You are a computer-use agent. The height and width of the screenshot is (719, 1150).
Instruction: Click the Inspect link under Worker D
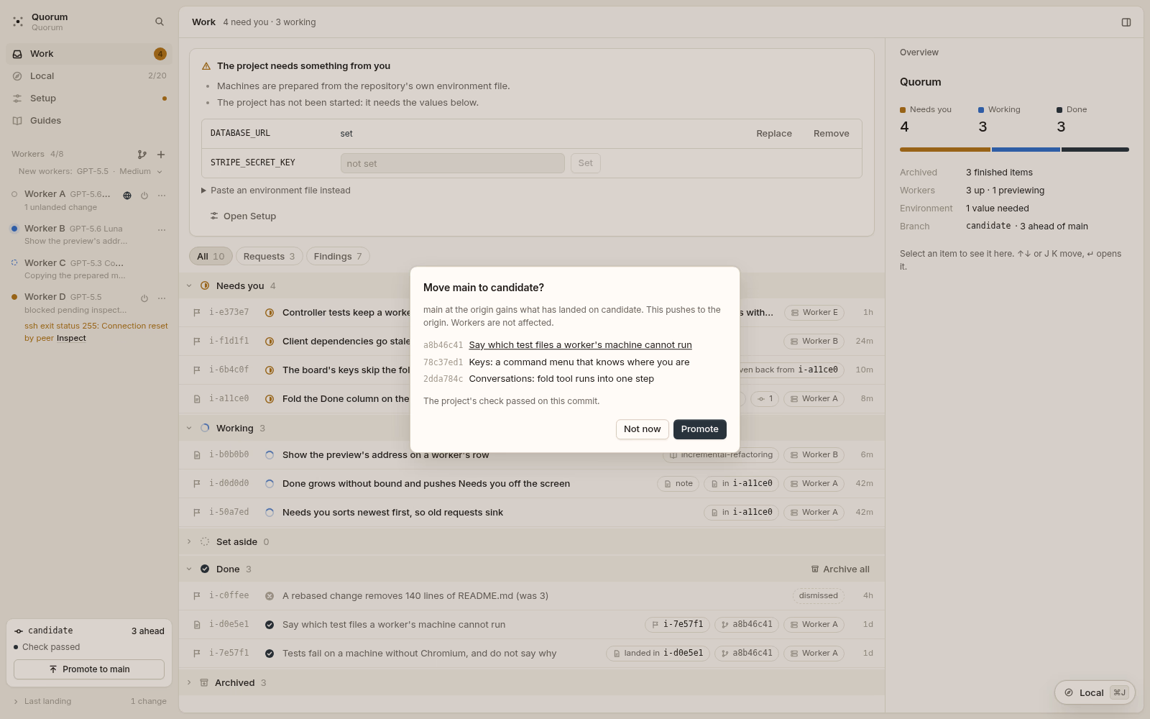point(71,338)
